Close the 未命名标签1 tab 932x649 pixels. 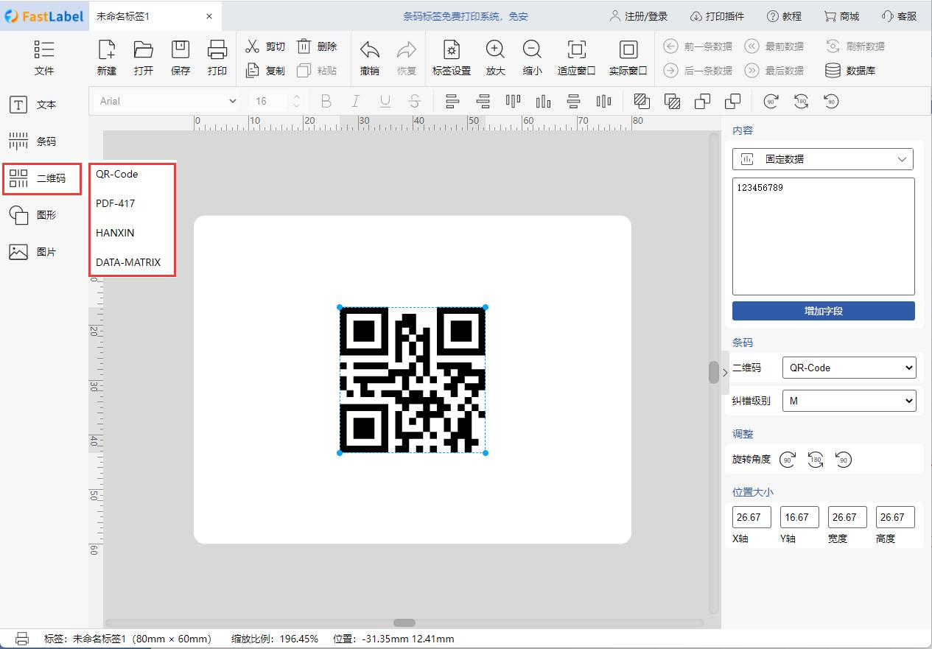[x=209, y=16]
